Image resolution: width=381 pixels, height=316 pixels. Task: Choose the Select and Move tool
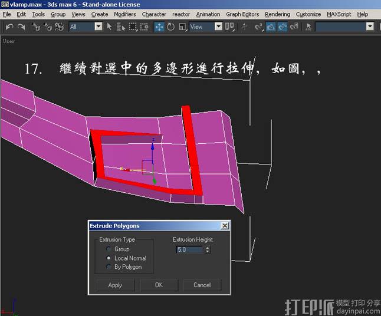[x=159, y=27]
